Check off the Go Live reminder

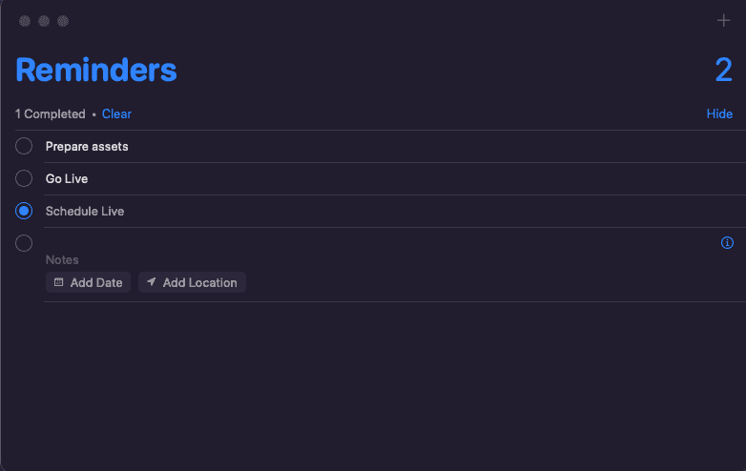(x=25, y=178)
